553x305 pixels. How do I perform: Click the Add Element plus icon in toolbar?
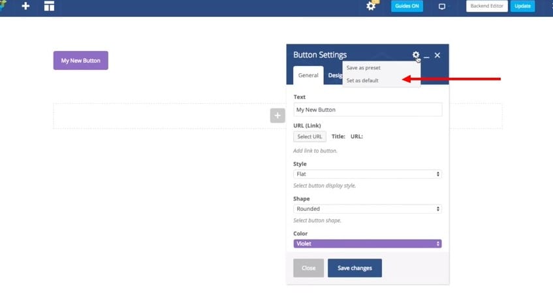(x=26, y=7)
